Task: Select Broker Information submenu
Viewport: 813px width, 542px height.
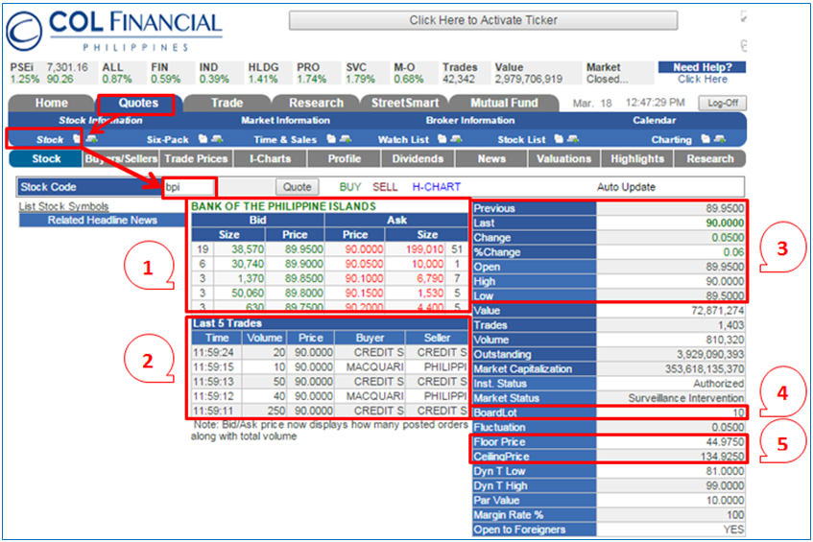Action: click(x=470, y=120)
